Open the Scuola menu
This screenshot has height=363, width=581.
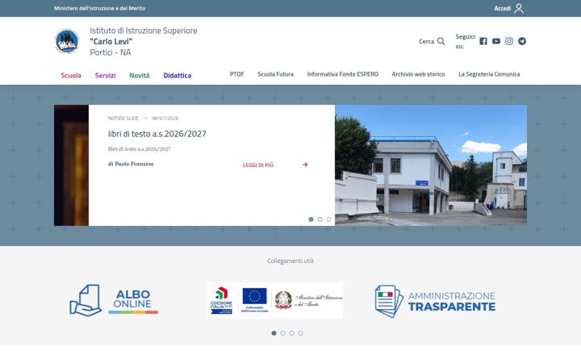click(x=71, y=75)
